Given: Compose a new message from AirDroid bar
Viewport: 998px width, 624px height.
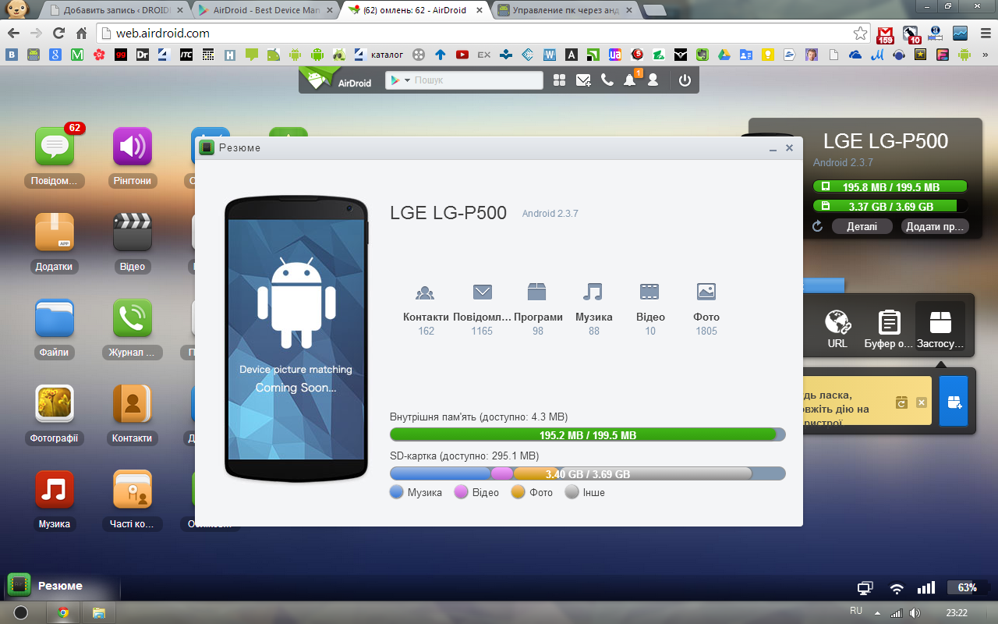Looking at the screenshot, I should click(583, 80).
